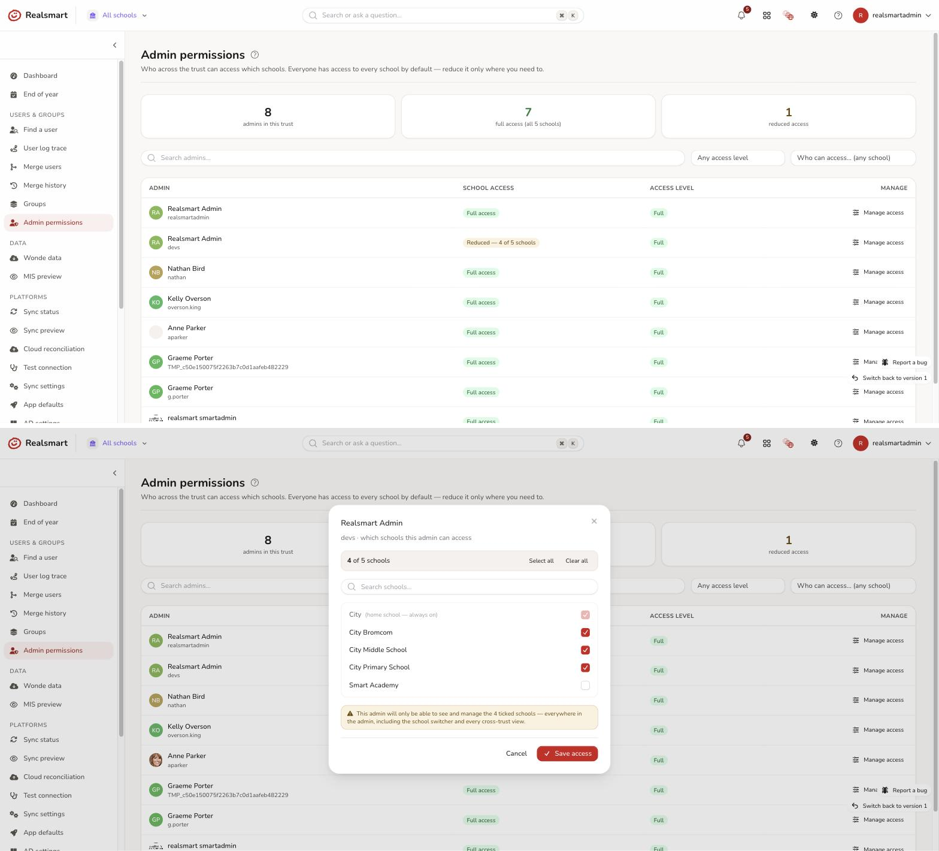Open Wonde data in dimmed sidebar behind dialog
This screenshot has width=939, height=851.
click(x=59, y=686)
